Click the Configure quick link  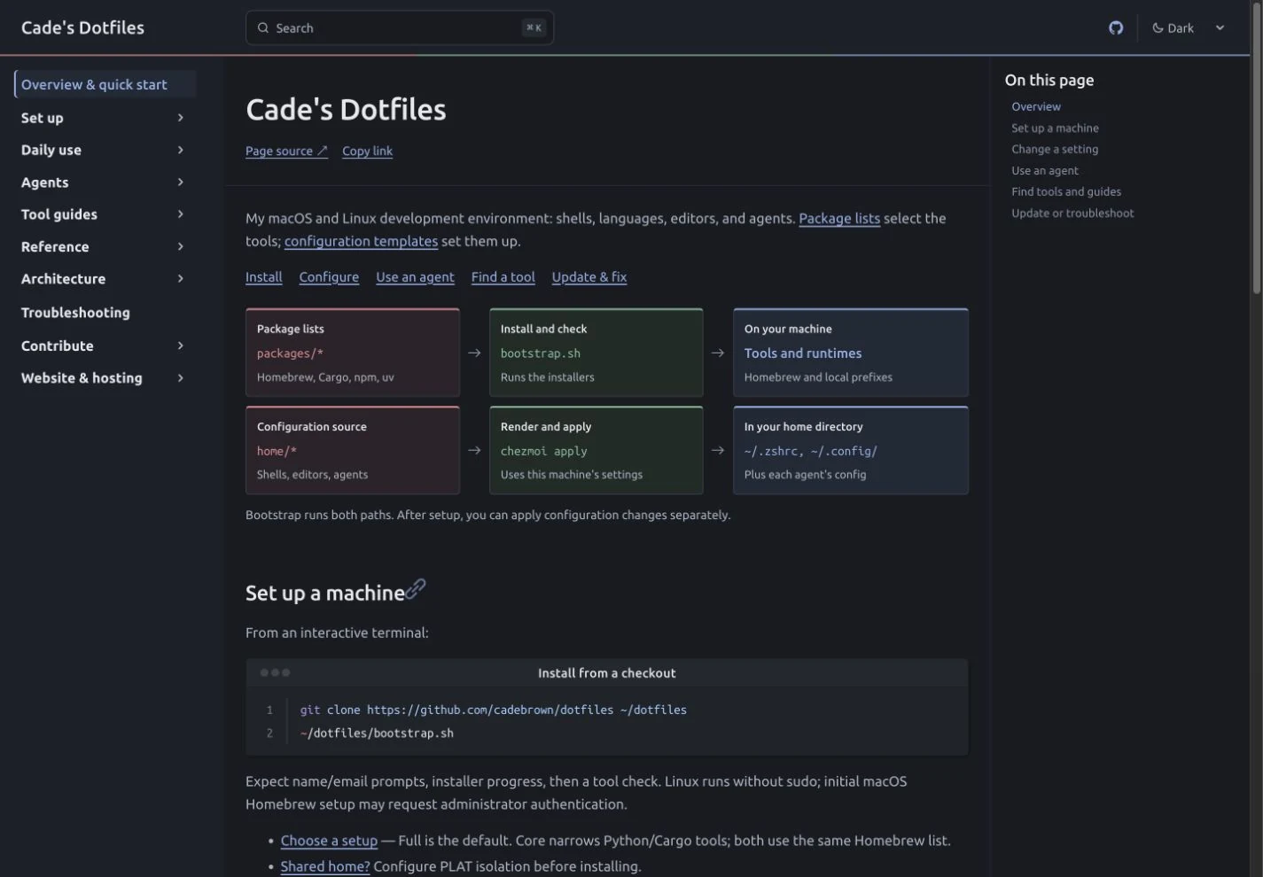pyautogui.click(x=329, y=276)
